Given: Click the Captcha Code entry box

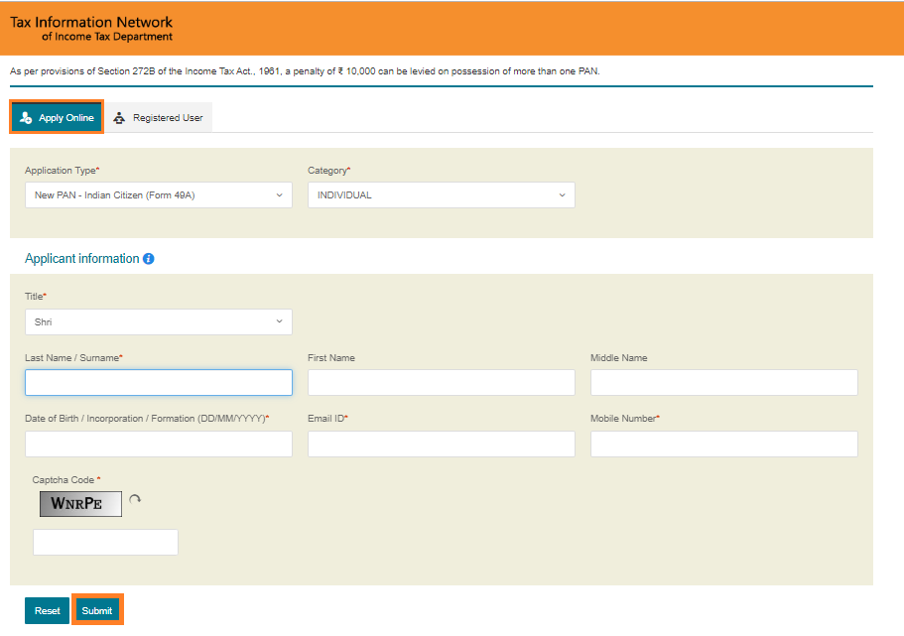Looking at the screenshot, I should 105,542.
